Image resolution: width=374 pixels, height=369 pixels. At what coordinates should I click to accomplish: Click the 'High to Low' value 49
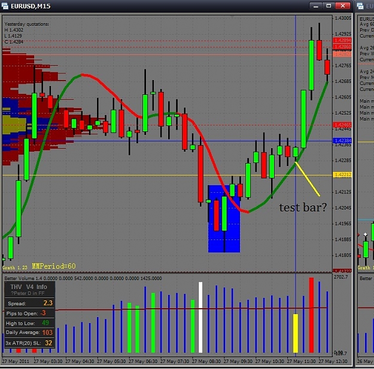45,323
